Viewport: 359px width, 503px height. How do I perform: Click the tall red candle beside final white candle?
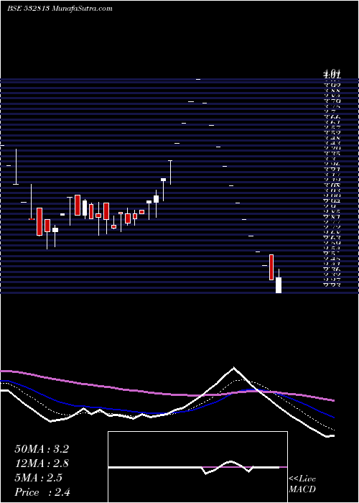click(x=271, y=267)
